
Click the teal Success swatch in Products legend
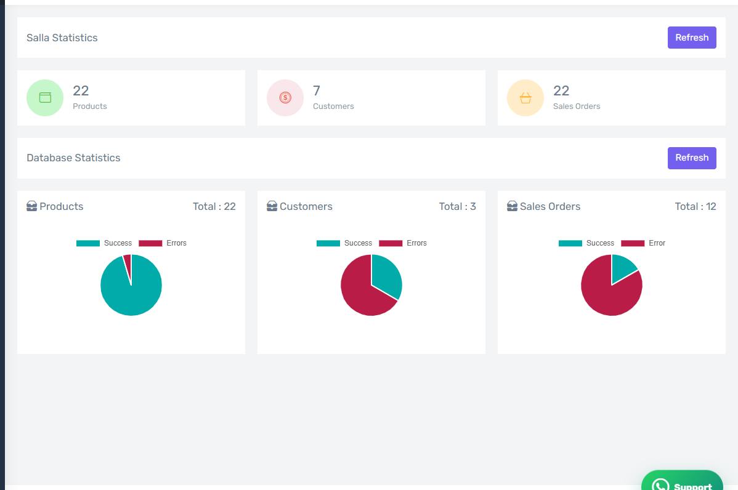pos(88,243)
